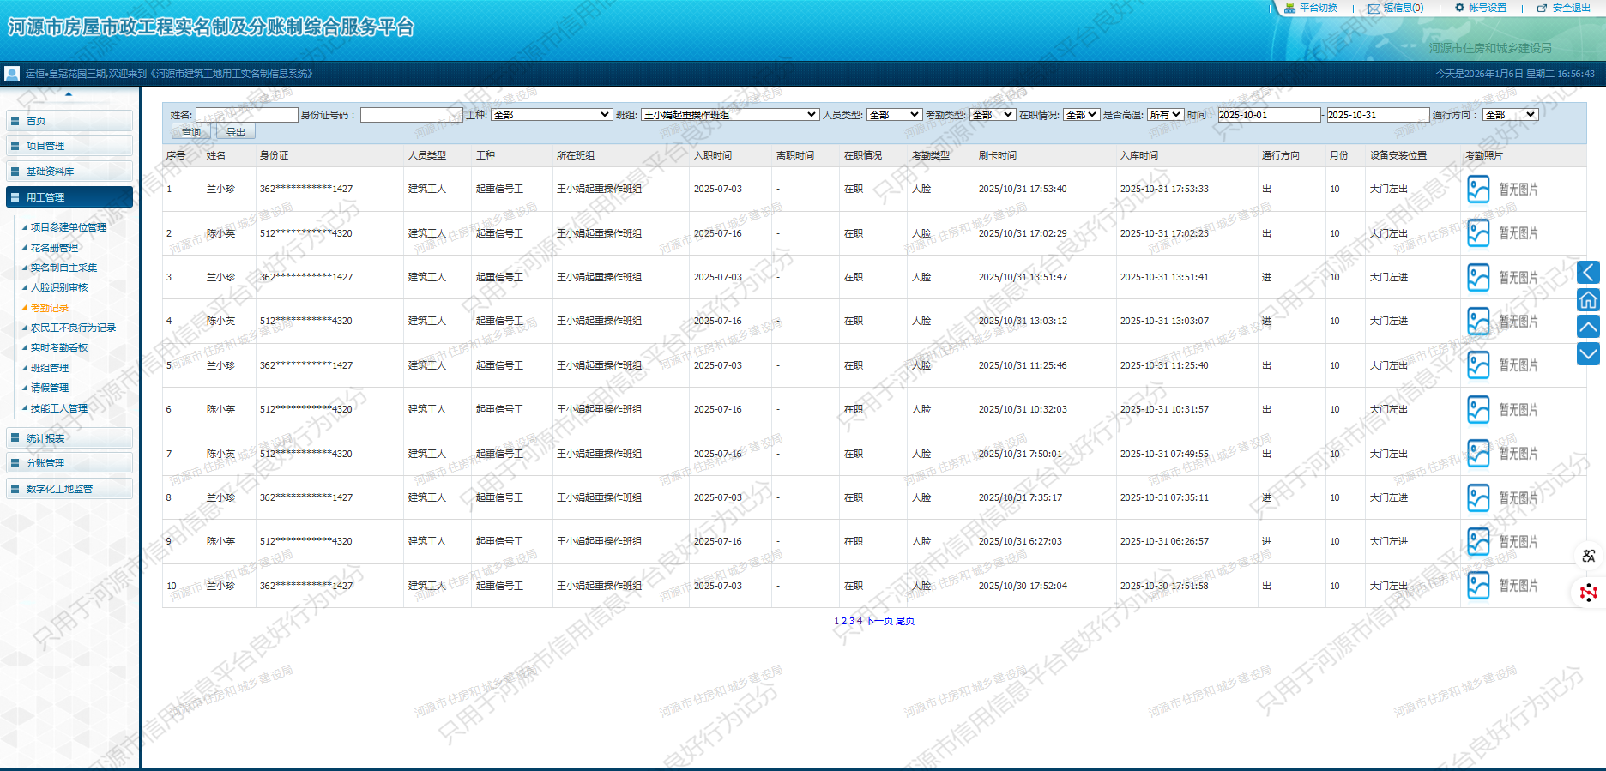Image resolution: width=1606 pixels, height=771 pixels.
Task: Click the 短信息 envelope icon
Action: [1374, 9]
